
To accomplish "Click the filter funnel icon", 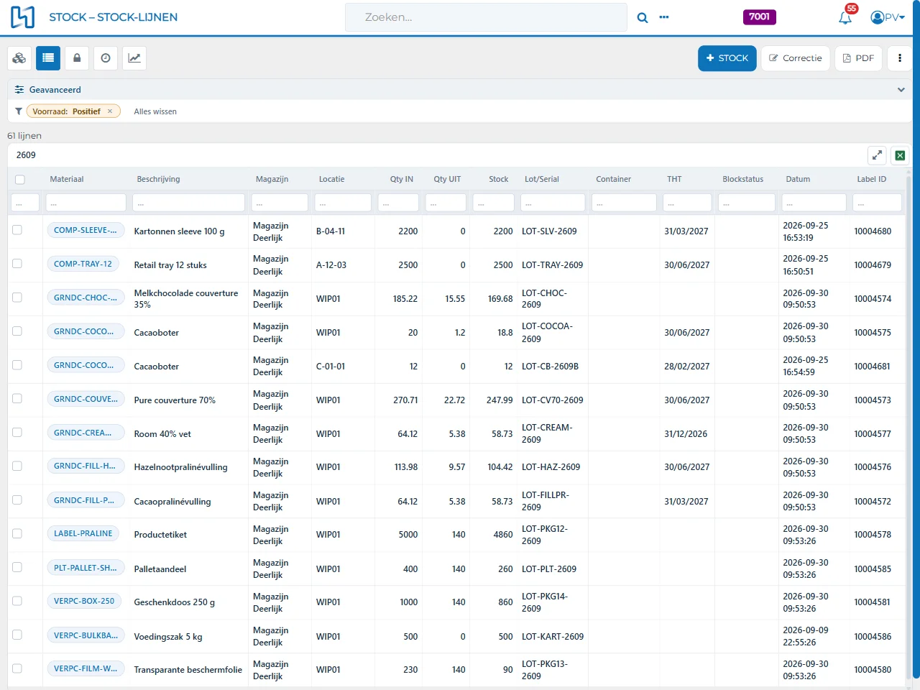I will (x=18, y=111).
